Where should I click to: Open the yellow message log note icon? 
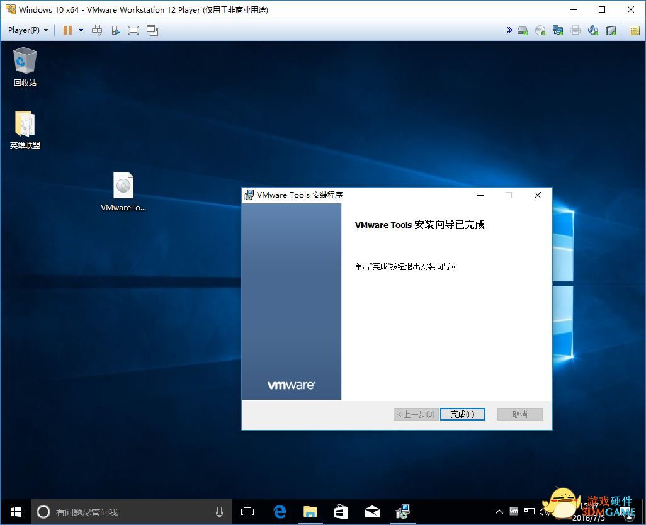click(x=635, y=30)
